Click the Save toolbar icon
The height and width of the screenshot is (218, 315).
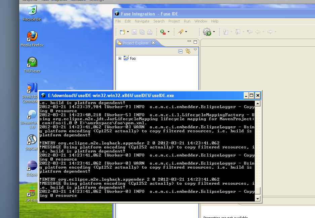pyautogui.click(x=134, y=32)
